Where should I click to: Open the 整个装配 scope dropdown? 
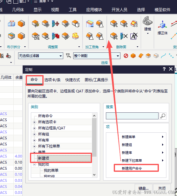(x=118, y=56)
